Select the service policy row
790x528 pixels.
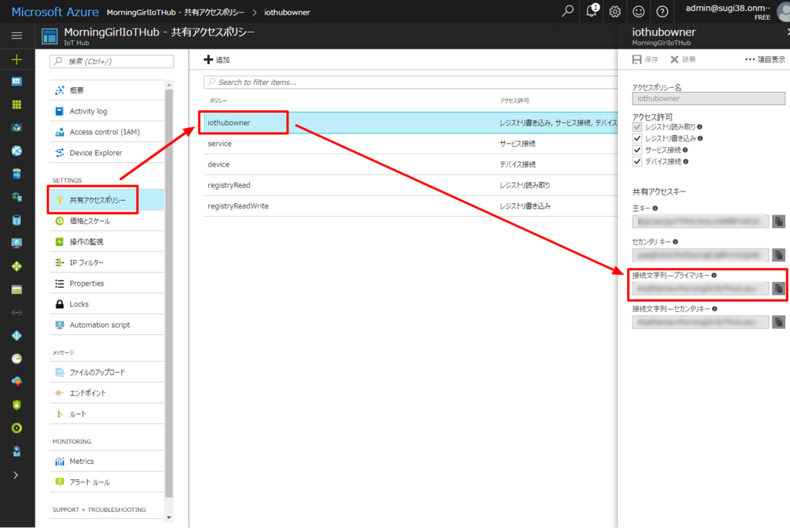tap(410, 144)
